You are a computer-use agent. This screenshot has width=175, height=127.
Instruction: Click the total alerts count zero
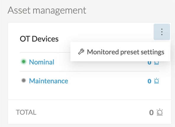coord(151,113)
